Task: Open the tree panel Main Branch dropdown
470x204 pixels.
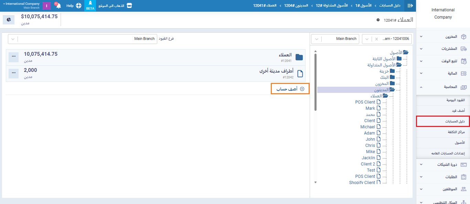Action: pos(316,39)
